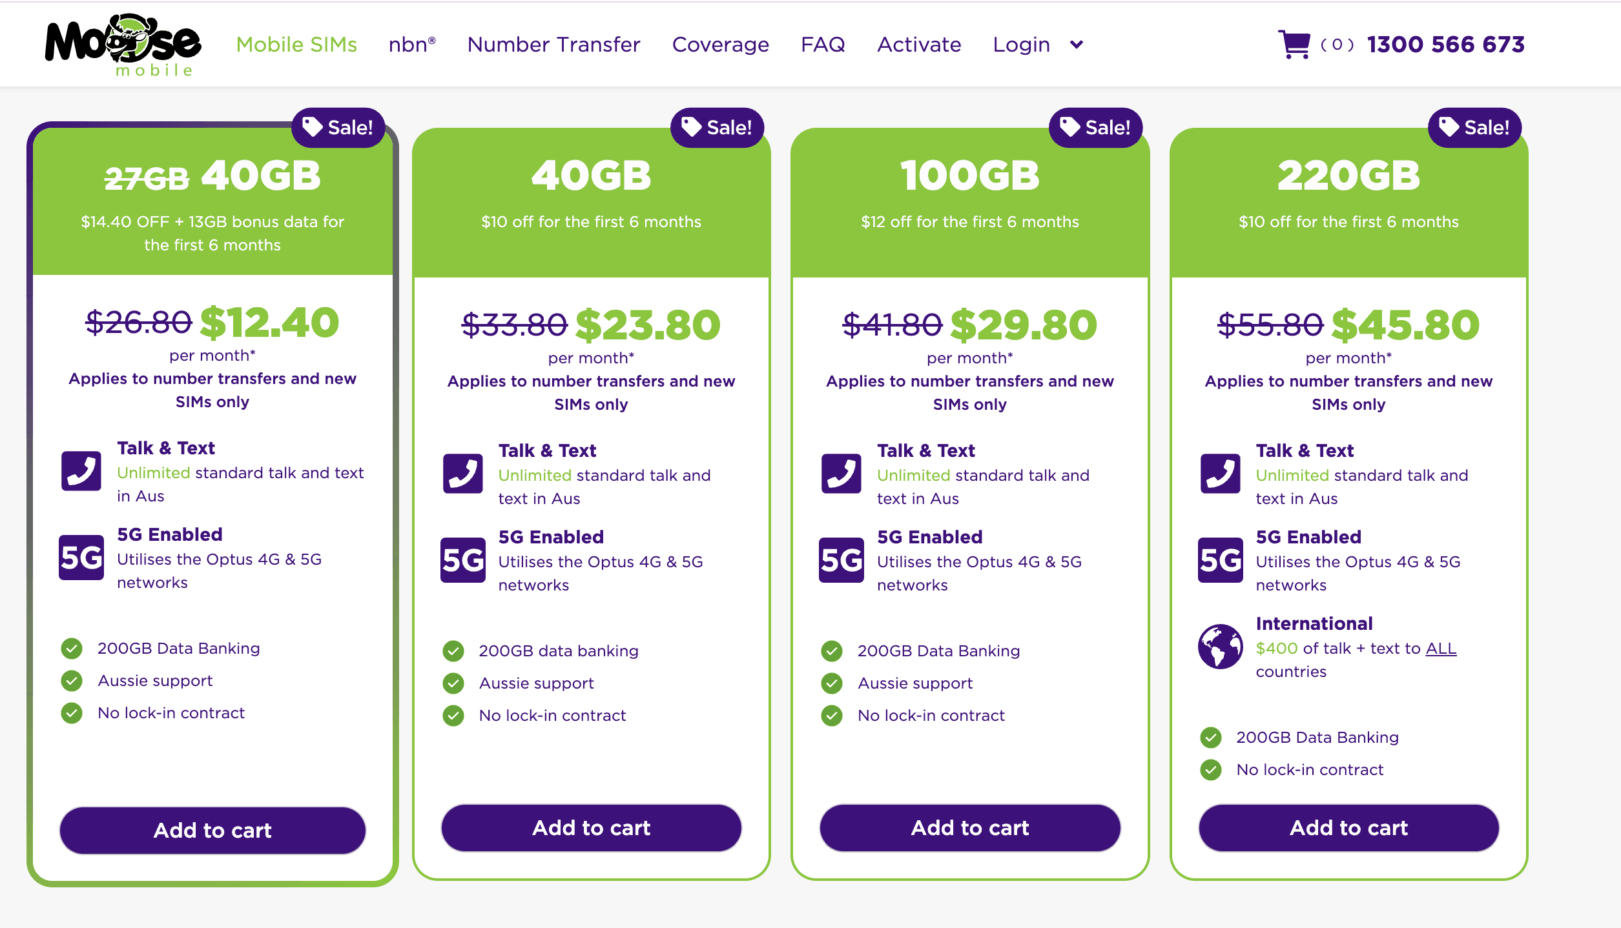Open the shopping cart icon
The width and height of the screenshot is (1621, 928).
(x=1294, y=45)
